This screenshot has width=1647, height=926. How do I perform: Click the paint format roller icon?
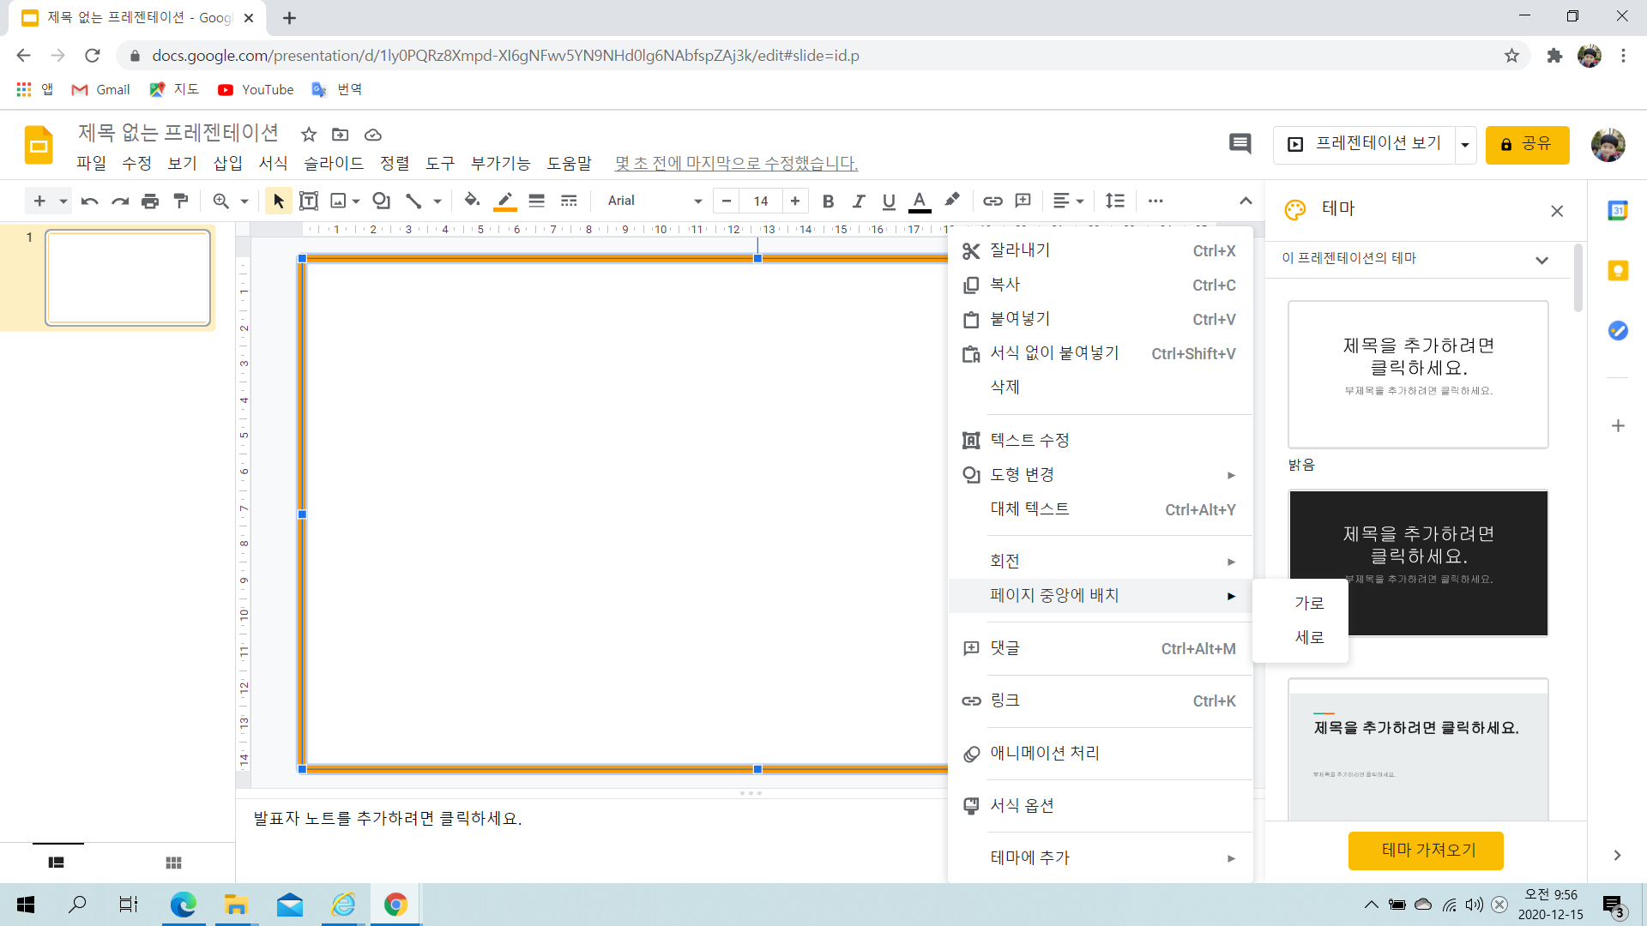pyautogui.click(x=181, y=201)
